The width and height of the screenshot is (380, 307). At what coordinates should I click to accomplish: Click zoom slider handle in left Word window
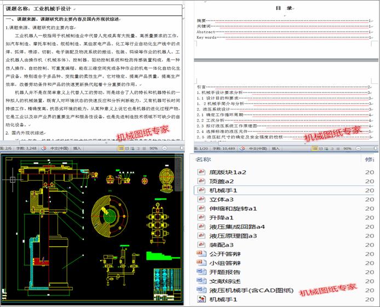[182, 148]
